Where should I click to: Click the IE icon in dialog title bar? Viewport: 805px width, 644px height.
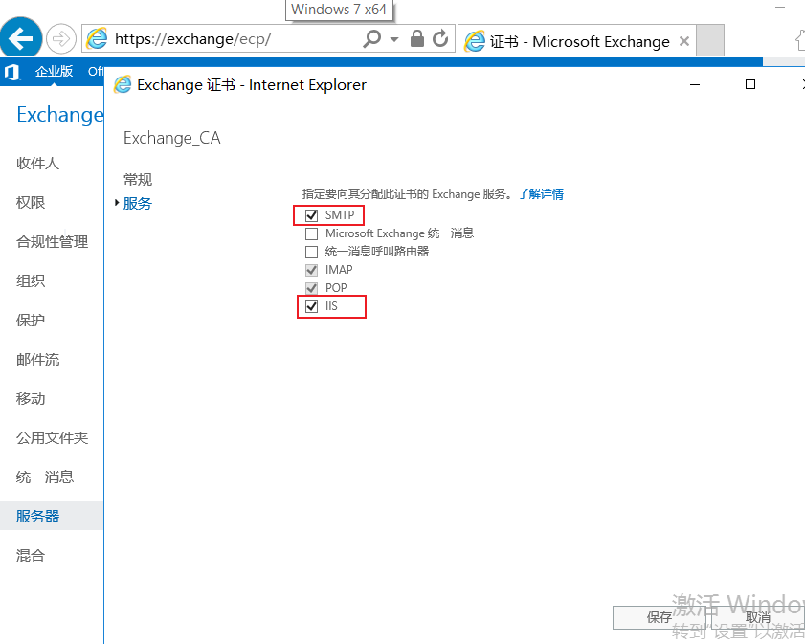click(x=123, y=84)
